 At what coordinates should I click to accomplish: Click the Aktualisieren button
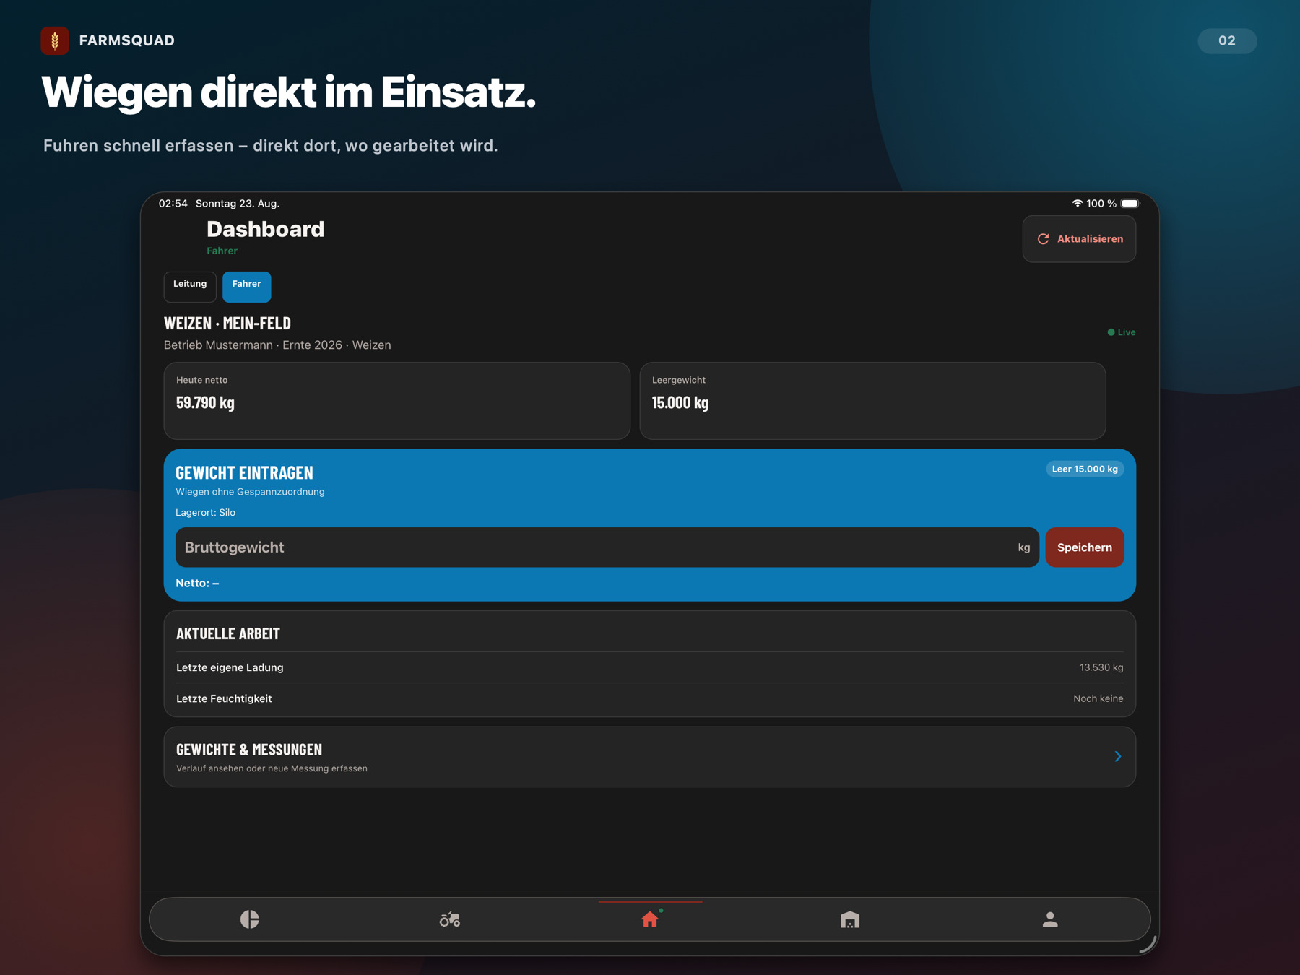1079,239
